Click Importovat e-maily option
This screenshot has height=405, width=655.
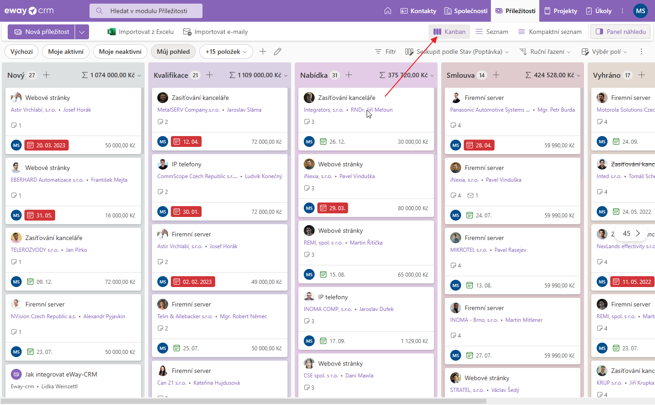pyautogui.click(x=215, y=32)
